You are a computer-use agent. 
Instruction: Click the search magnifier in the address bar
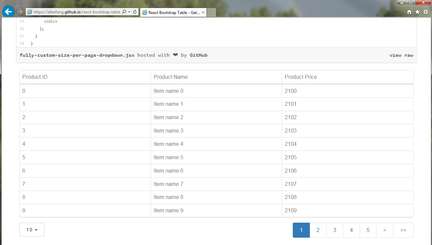[124, 11]
